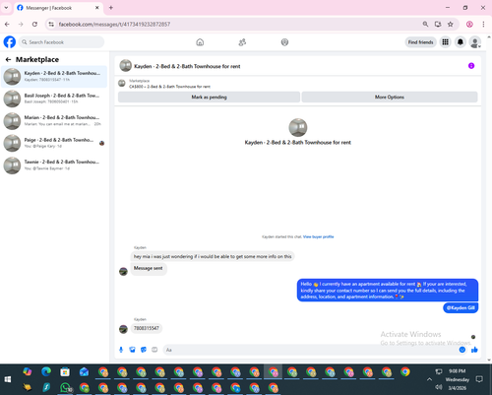Click the Find friends button

(420, 42)
